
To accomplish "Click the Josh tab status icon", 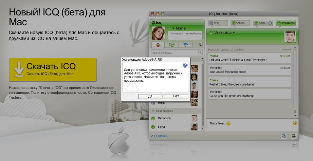I will pos(211,23).
